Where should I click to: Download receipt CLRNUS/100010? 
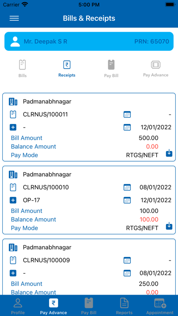(169, 227)
